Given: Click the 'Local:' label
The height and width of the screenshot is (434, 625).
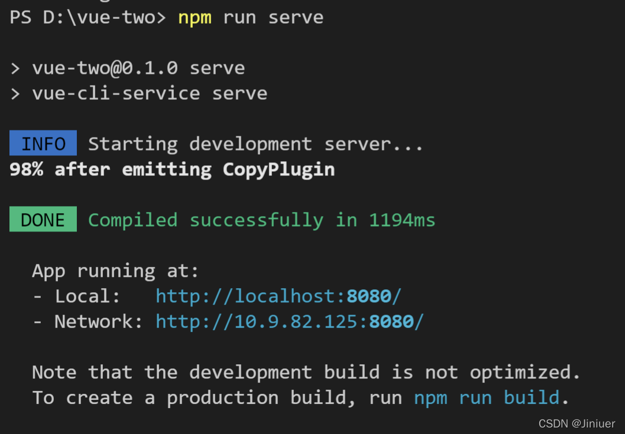Looking at the screenshot, I should pyautogui.click(x=76, y=296).
